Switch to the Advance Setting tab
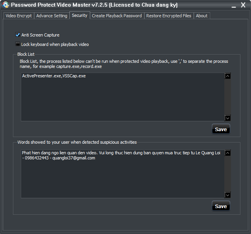Screen dimensions: 251x234 [x=52, y=16]
